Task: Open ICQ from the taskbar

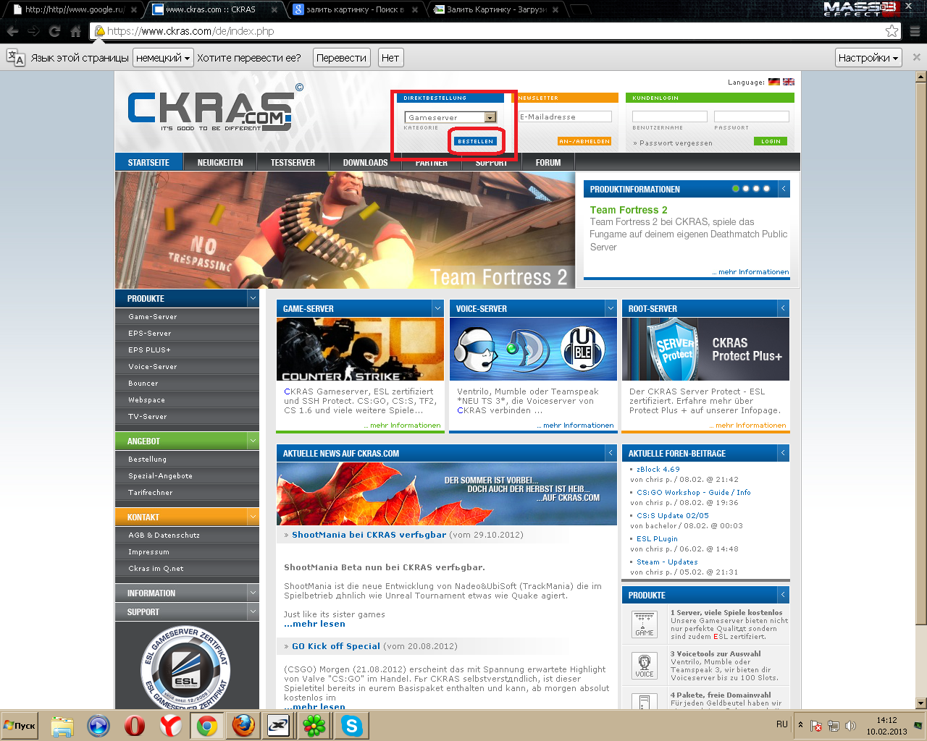Action: point(315,725)
